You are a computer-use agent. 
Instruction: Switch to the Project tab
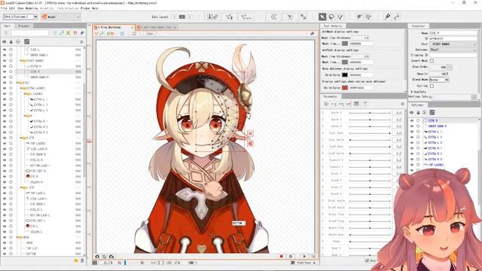[23, 26]
